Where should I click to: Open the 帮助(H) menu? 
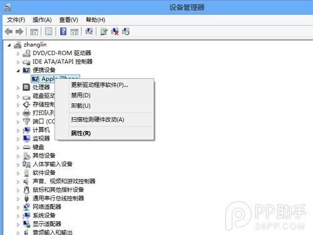coord(96,20)
